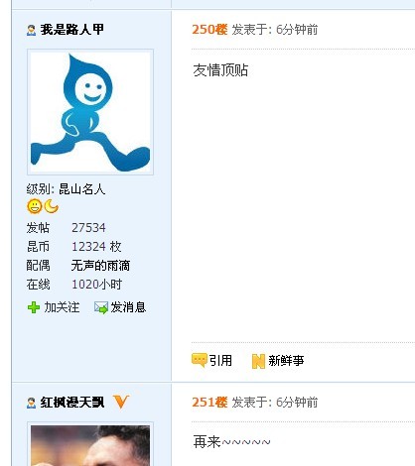415x466 pixels.
Task: Click the blue running water-drop avatar
Action: pos(90,112)
